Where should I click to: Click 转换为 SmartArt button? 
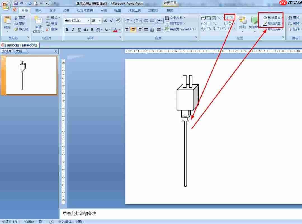tap(180, 29)
